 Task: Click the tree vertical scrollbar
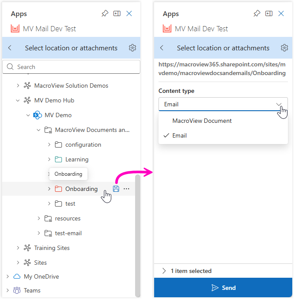138,236
